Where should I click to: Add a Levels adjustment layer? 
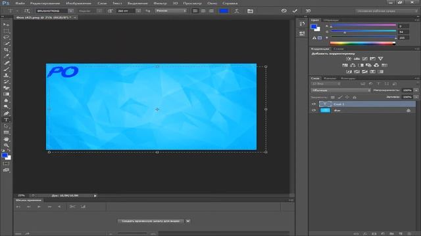pyautogui.click(x=357, y=58)
